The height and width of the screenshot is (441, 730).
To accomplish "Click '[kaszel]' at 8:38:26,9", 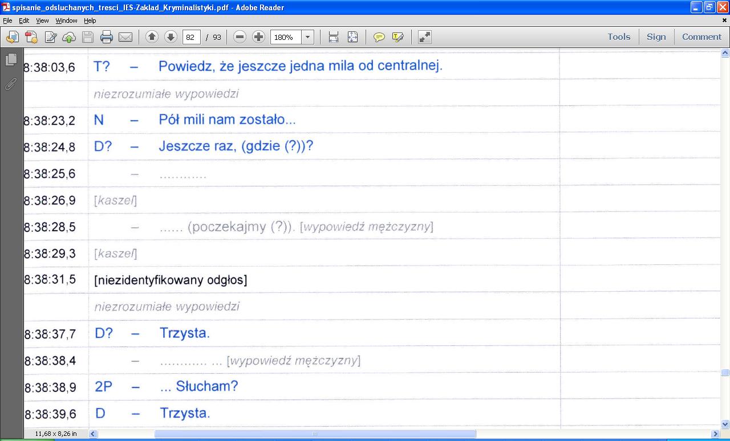I will (115, 201).
